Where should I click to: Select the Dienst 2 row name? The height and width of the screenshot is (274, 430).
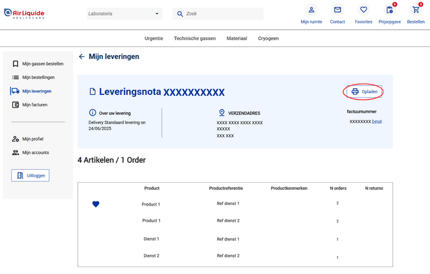[x=152, y=256]
